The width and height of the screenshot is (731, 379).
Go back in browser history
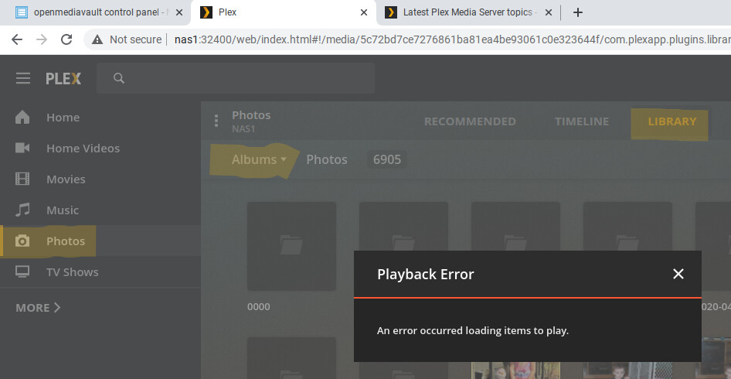coord(17,39)
